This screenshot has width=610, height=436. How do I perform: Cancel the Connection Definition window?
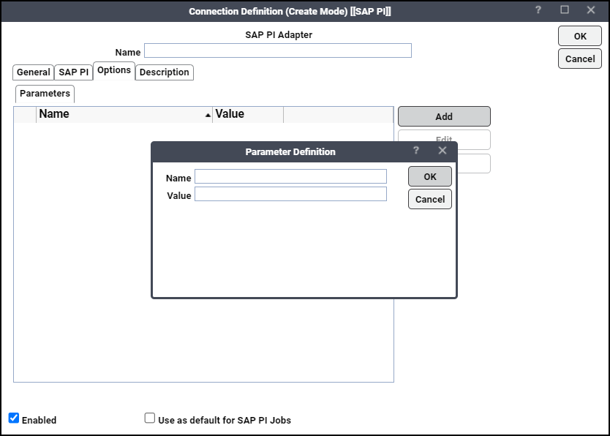pyautogui.click(x=580, y=59)
